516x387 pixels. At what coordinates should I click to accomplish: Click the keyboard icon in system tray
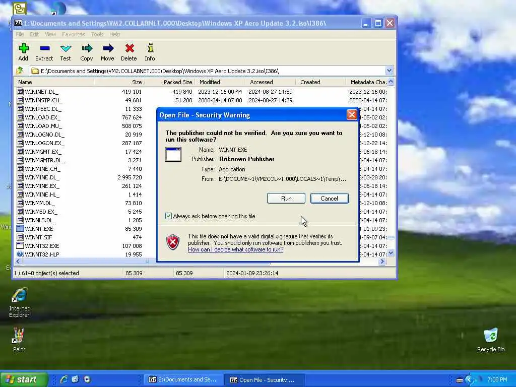coord(460,380)
